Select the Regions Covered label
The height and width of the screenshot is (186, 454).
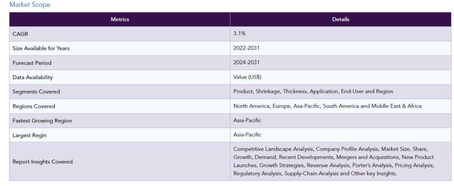(x=34, y=106)
